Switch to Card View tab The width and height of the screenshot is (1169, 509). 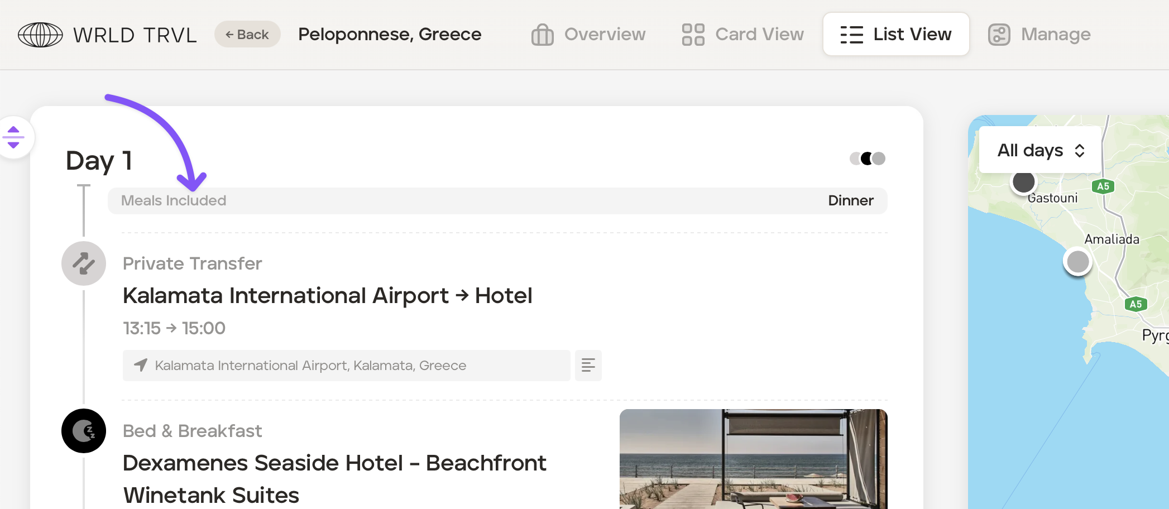click(742, 35)
